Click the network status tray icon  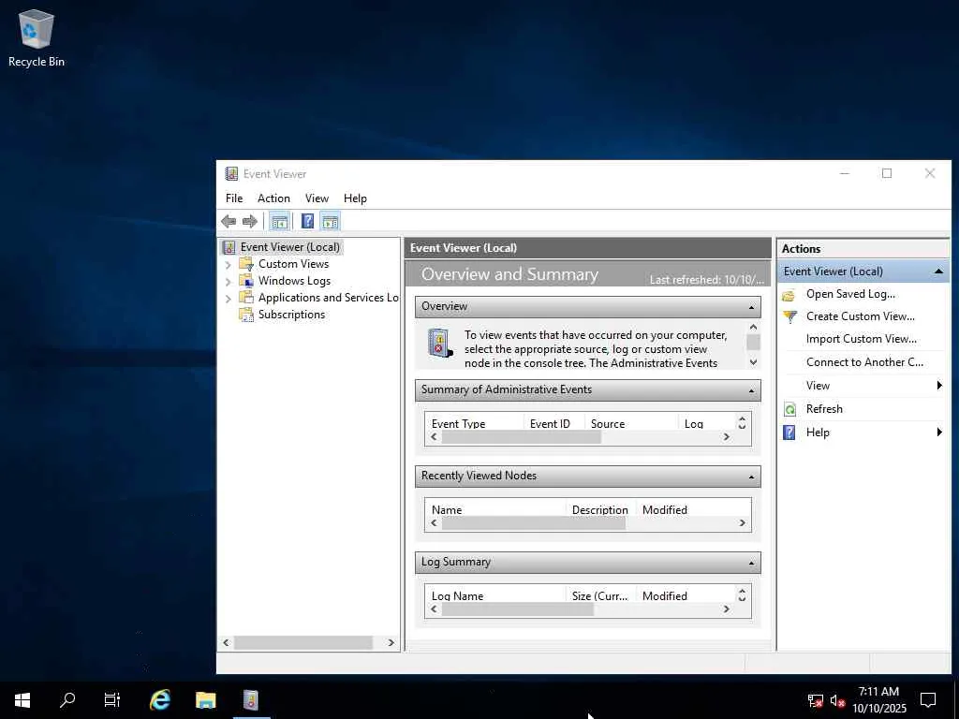click(816, 700)
